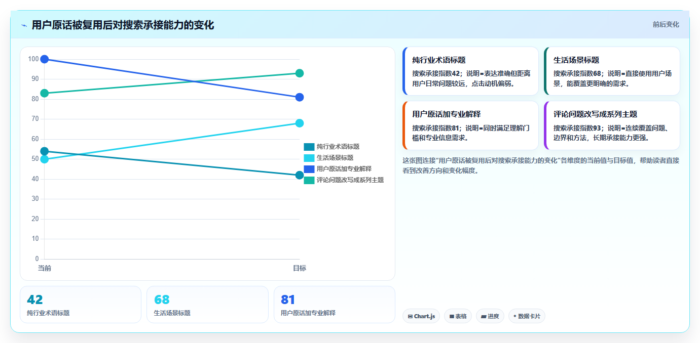
Task: Click the 当前 x-axis label
Action: pos(45,268)
